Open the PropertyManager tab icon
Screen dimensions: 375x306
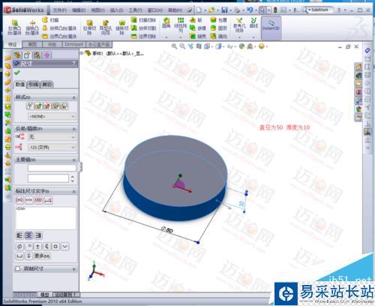[x=27, y=55]
